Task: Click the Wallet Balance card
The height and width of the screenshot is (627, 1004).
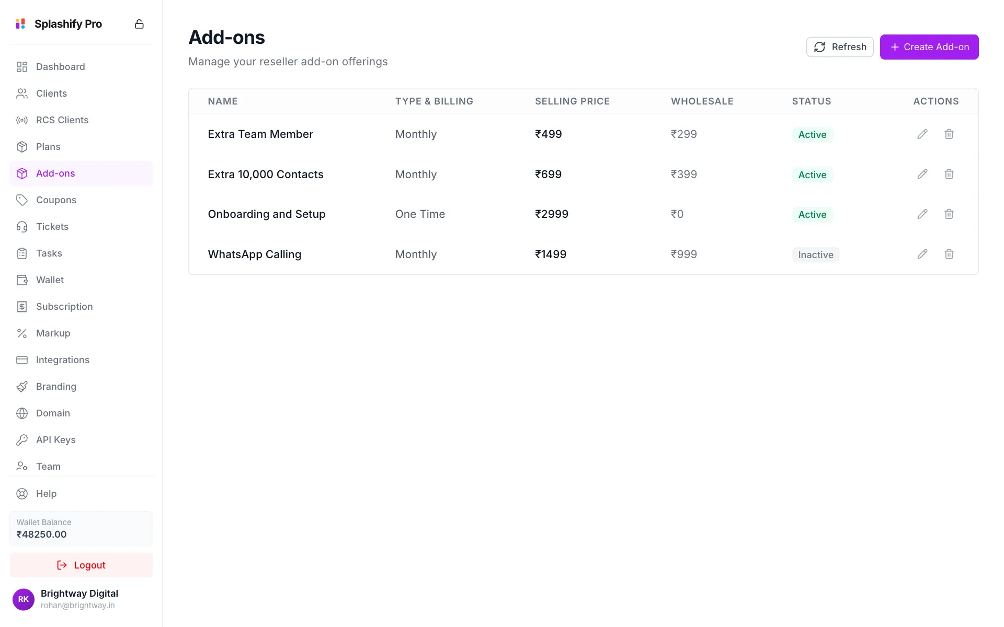Action: tap(81, 529)
